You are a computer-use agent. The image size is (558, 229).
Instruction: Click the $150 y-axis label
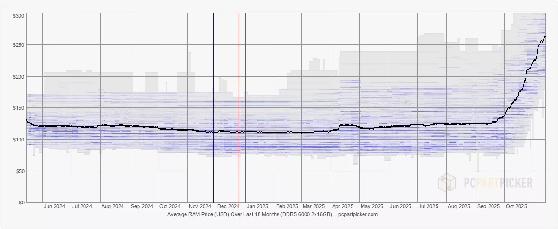point(19,108)
